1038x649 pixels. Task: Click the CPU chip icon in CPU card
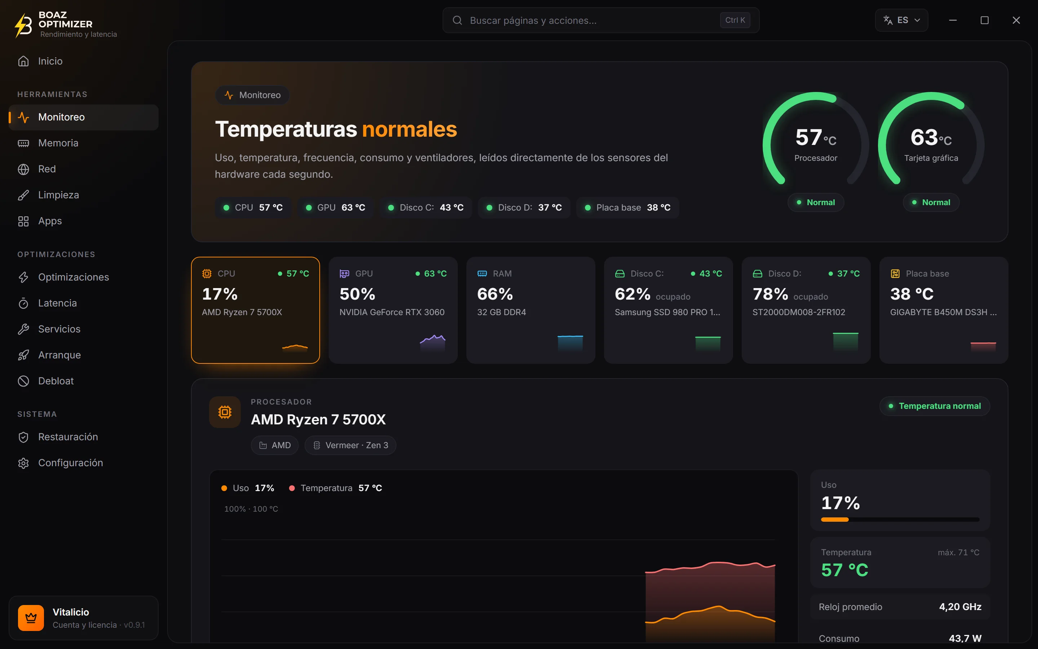click(x=207, y=273)
